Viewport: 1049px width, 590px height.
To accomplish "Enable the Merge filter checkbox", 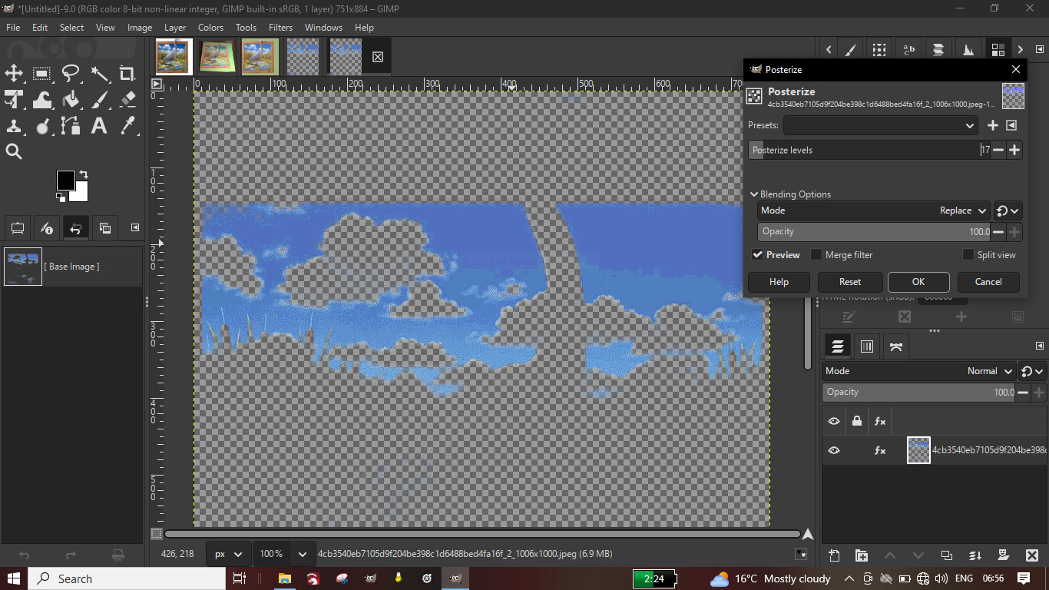I will tap(816, 255).
